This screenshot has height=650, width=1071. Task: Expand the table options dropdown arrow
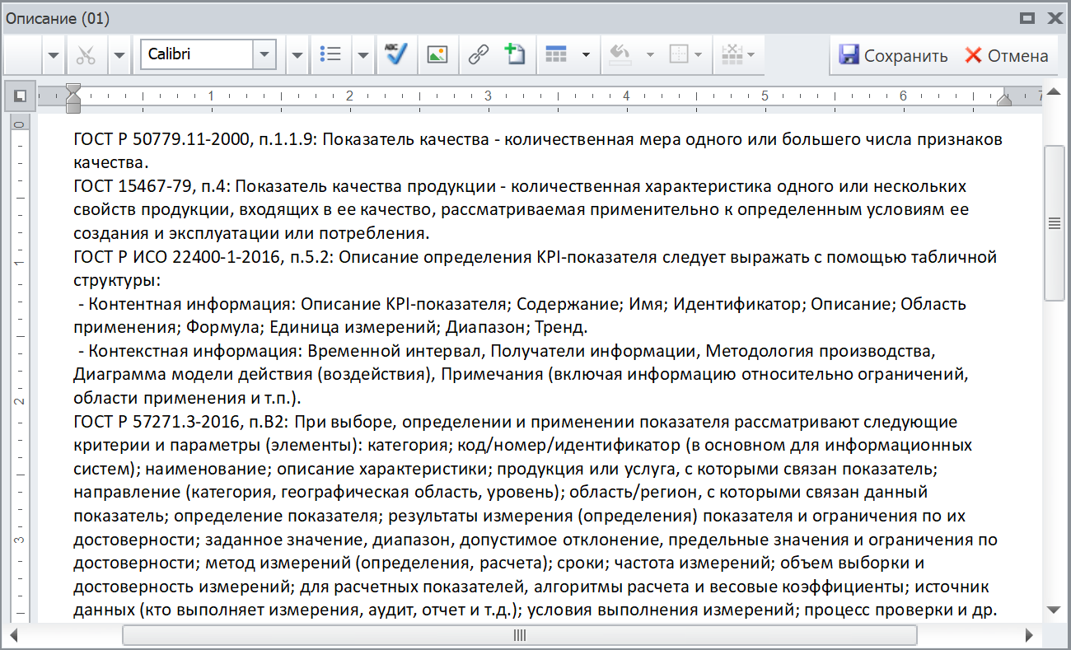point(585,55)
